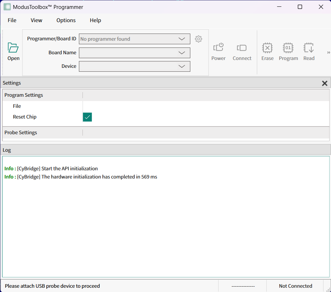This screenshot has width=331, height=292.
Task: Click the 'completed in 569 ms' log line
Action: pyautogui.click(x=81, y=177)
